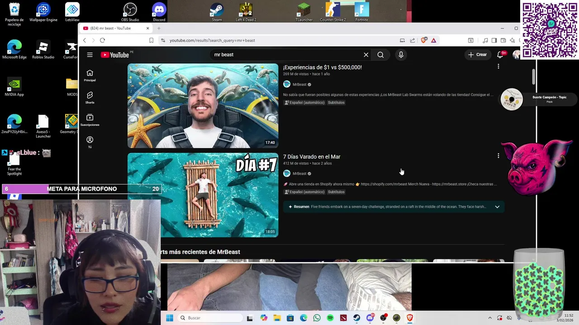579x325 pixels.
Task: Open Brave Rewards triangle icon
Action: coord(433,40)
